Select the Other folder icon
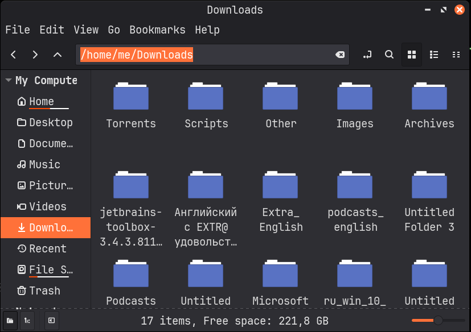The width and height of the screenshot is (471, 332). pyautogui.click(x=280, y=96)
